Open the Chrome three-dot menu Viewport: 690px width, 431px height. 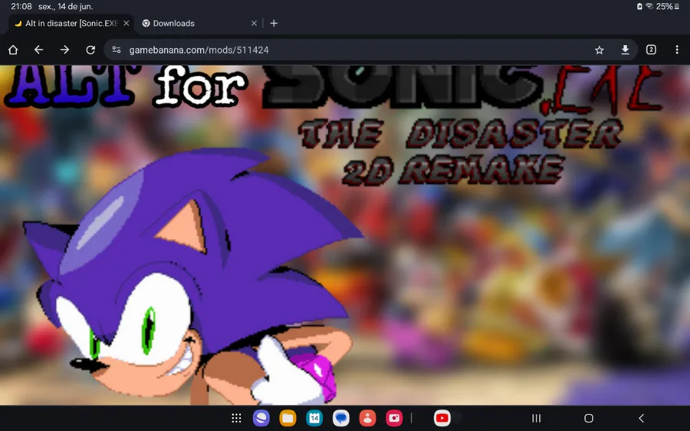[x=677, y=50]
